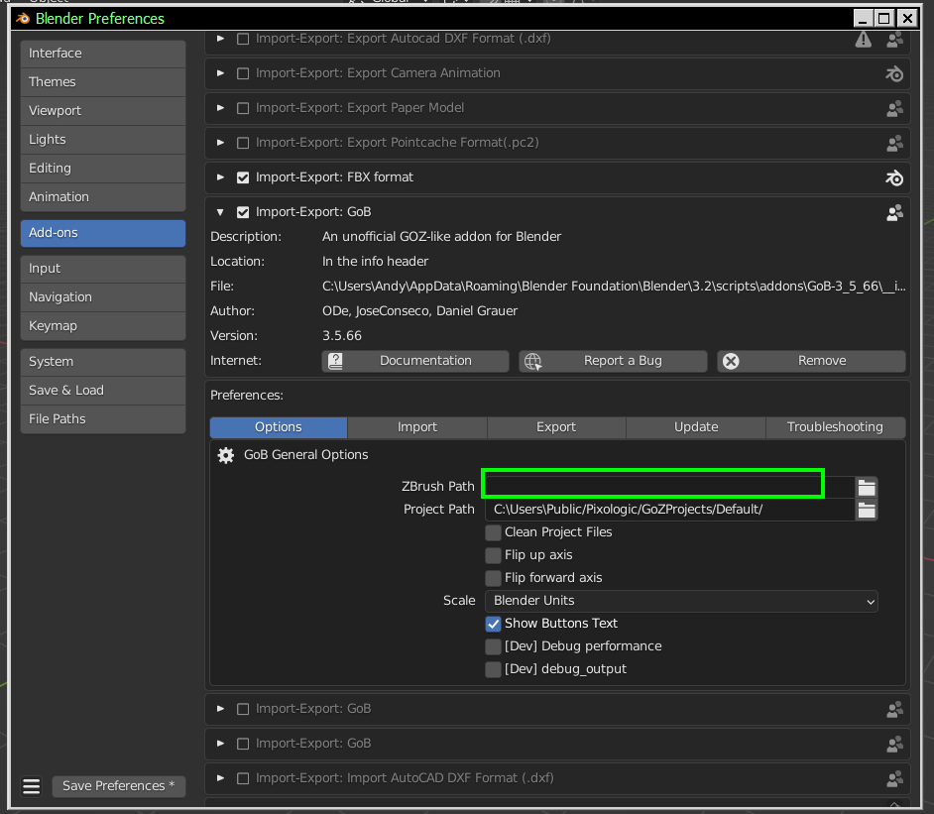Click into the ZBrush Path field
This screenshot has width=934, height=814.
point(670,487)
